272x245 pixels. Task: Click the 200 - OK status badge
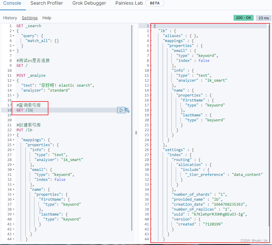pyautogui.click(x=243, y=18)
